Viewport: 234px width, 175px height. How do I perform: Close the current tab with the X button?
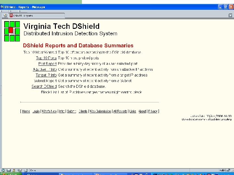click(230, 15)
